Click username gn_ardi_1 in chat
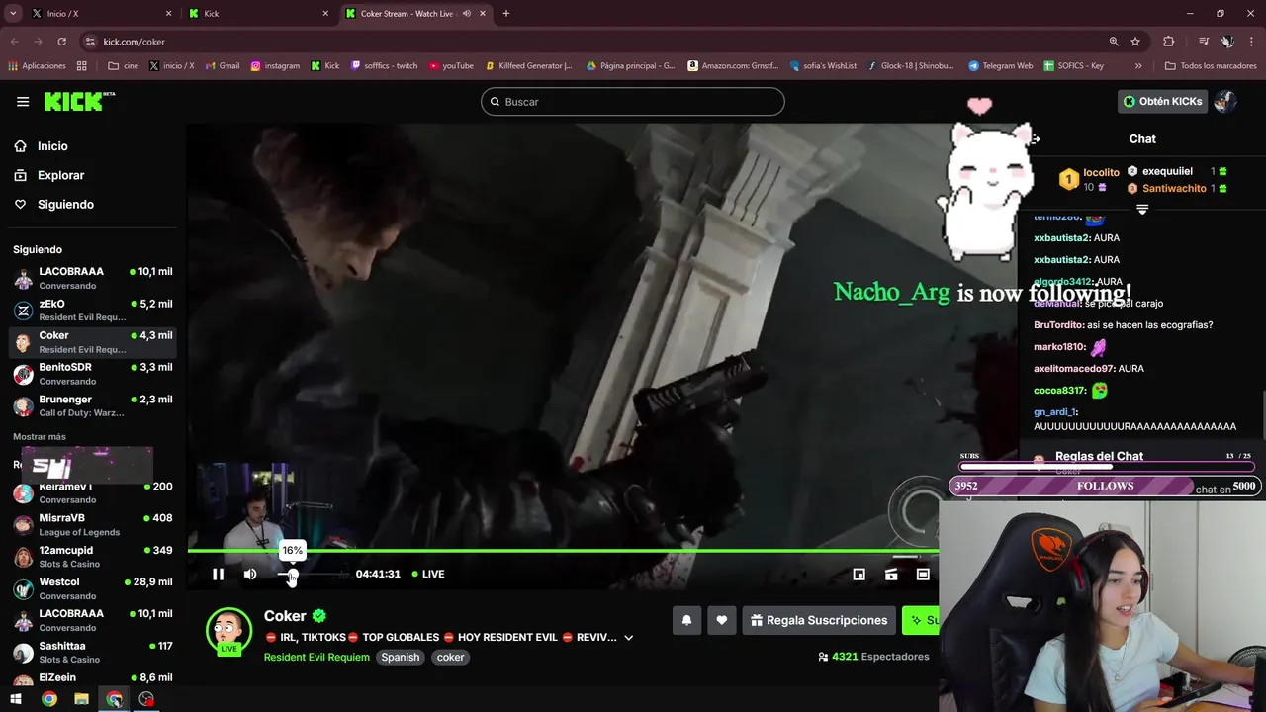Image resolution: width=1266 pixels, height=712 pixels. click(x=1054, y=412)
